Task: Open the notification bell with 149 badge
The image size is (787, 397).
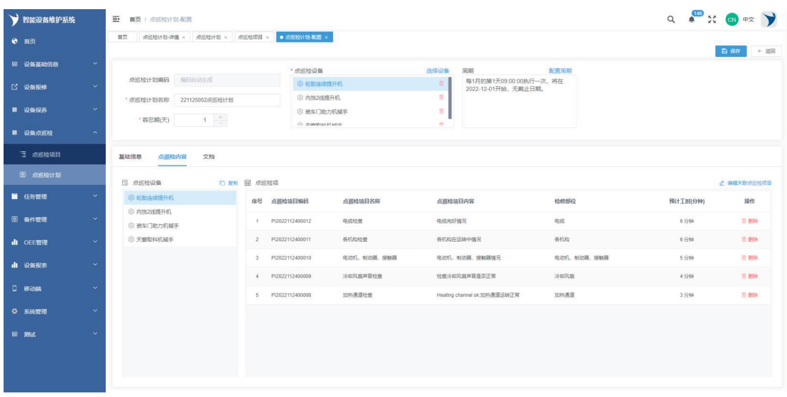Action: coord(692,20)
